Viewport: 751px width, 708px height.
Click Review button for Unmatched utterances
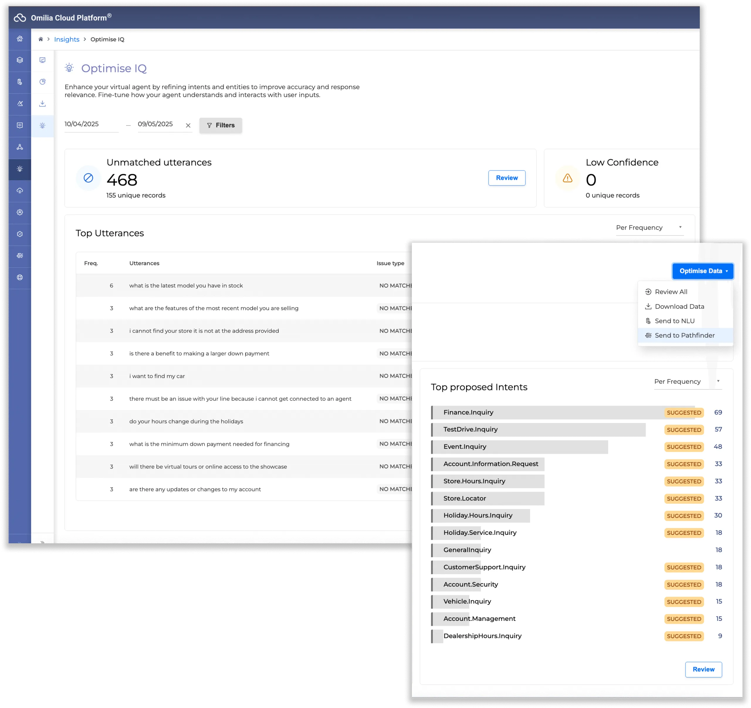tap(507, 178)
